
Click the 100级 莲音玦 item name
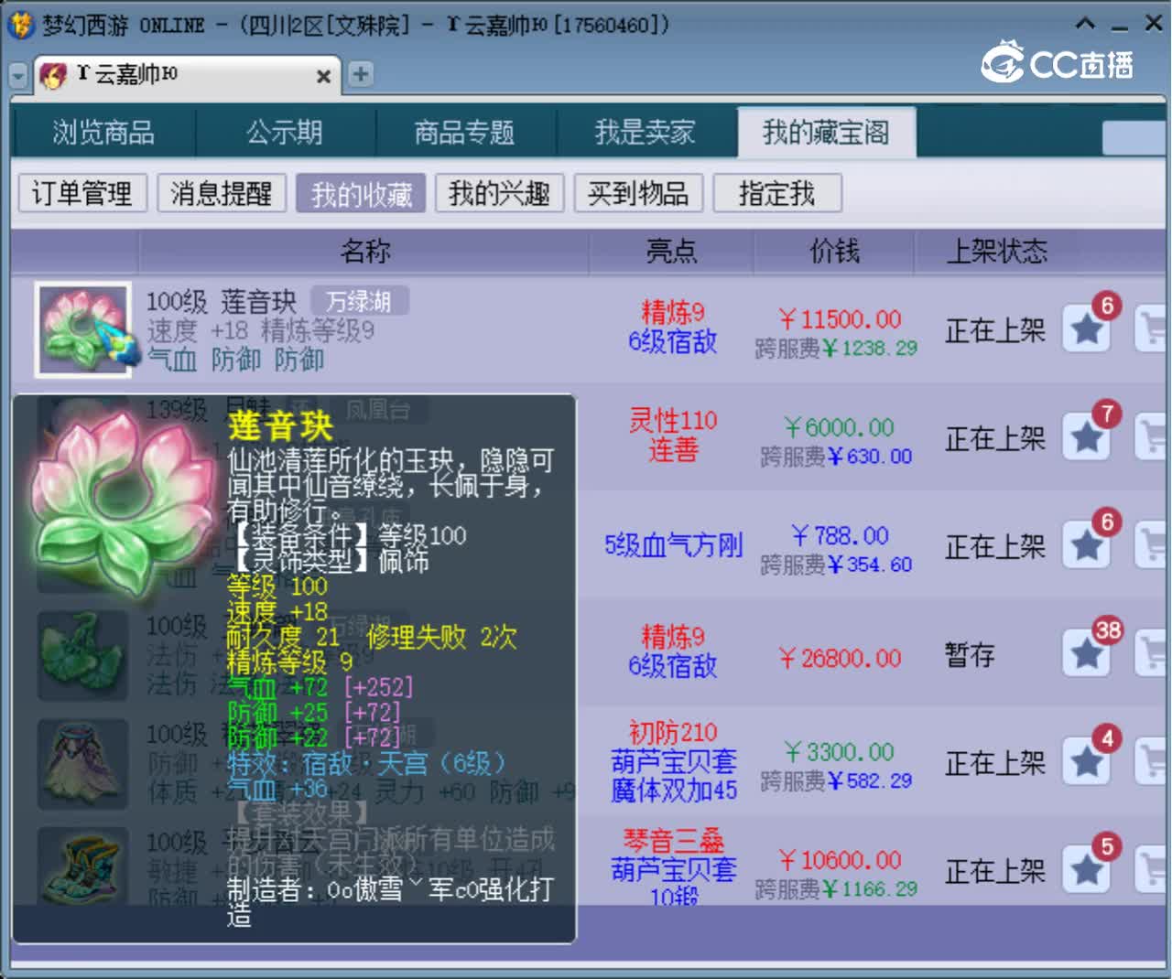pyautogui.click(x=222, y=301)
